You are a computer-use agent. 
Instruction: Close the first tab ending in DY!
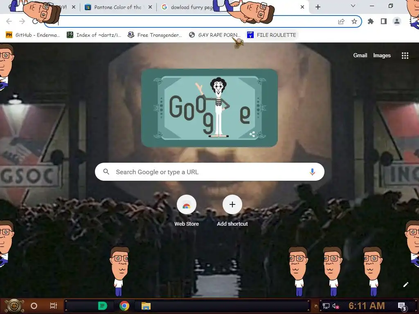[x=74, y=7]
